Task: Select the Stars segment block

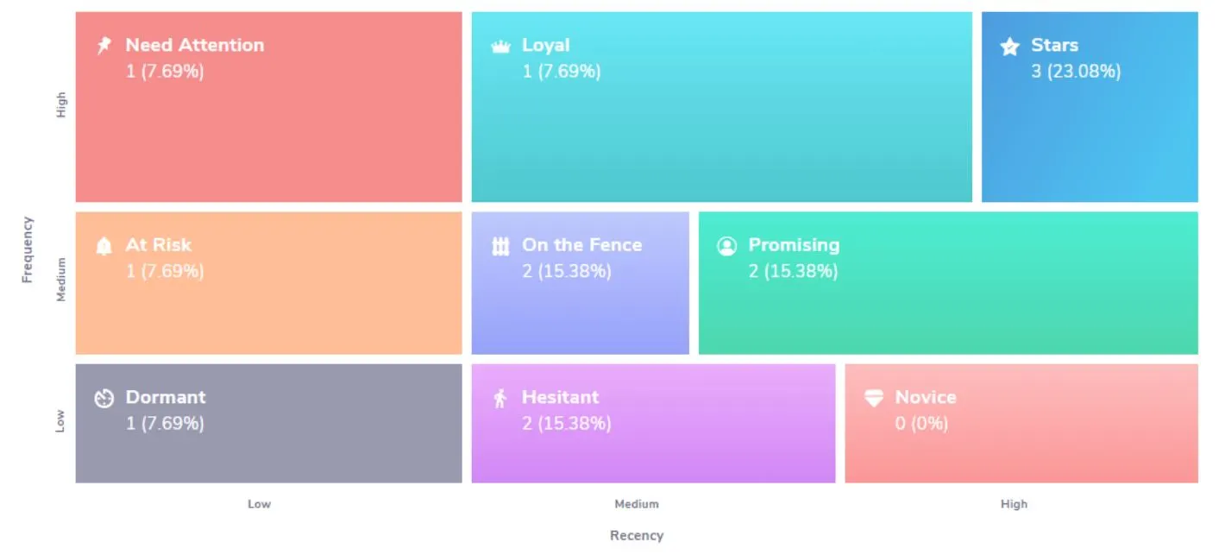Action: [1090, 107]
